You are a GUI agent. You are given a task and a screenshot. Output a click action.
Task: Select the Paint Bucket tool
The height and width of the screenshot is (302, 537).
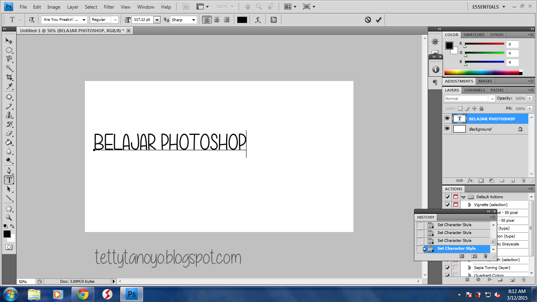(x=9, y=142)
